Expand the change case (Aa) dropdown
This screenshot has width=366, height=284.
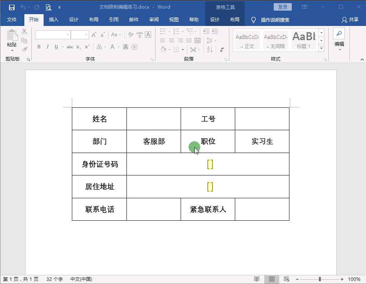click(120, 35)
